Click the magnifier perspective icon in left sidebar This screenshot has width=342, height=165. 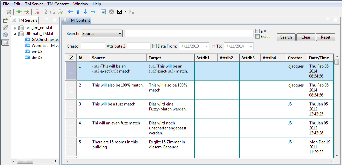[5, 35]
